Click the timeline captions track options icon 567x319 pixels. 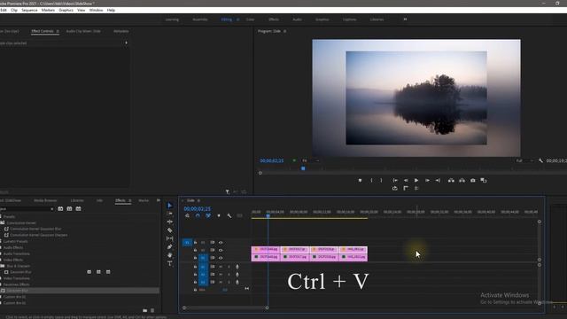click(x=239, y=216)
